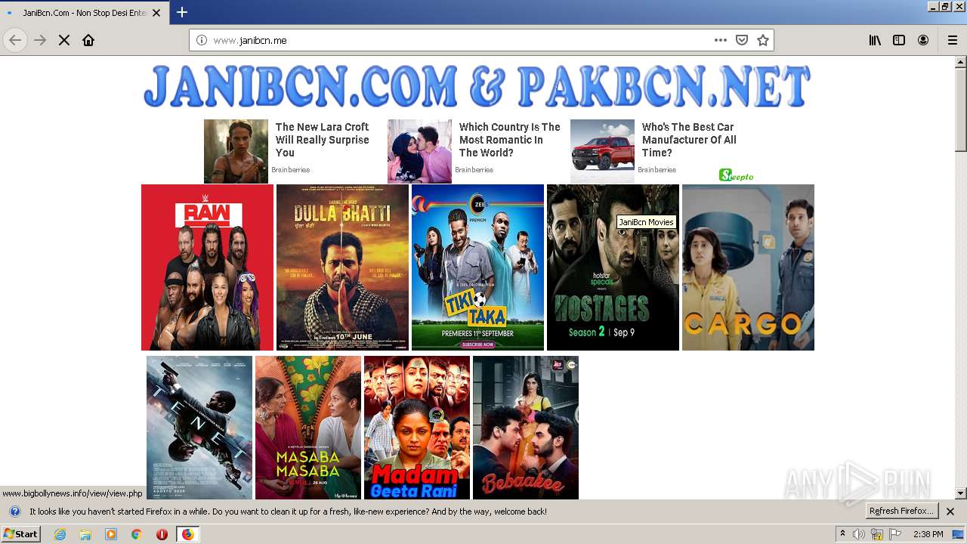Open the Firefox home page

88,40
